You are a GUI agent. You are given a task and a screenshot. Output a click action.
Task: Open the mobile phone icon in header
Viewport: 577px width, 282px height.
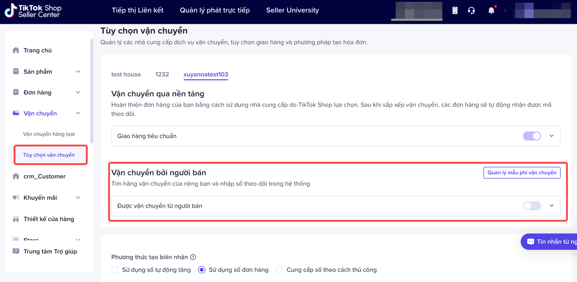(455, 10)
